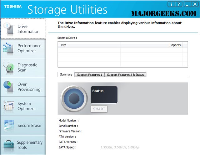
Task: Click the 'SATA Speed :' label
Action: [67, 147]
